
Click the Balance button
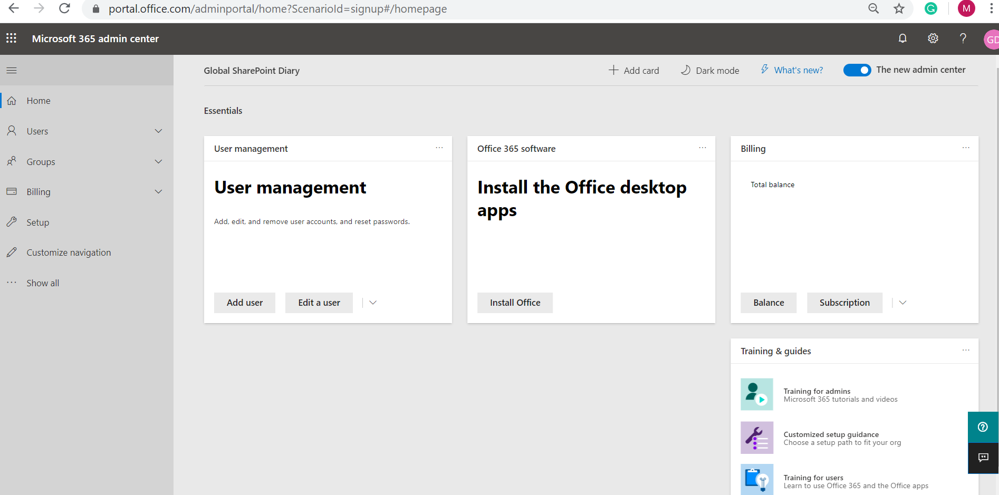(769, 303)
